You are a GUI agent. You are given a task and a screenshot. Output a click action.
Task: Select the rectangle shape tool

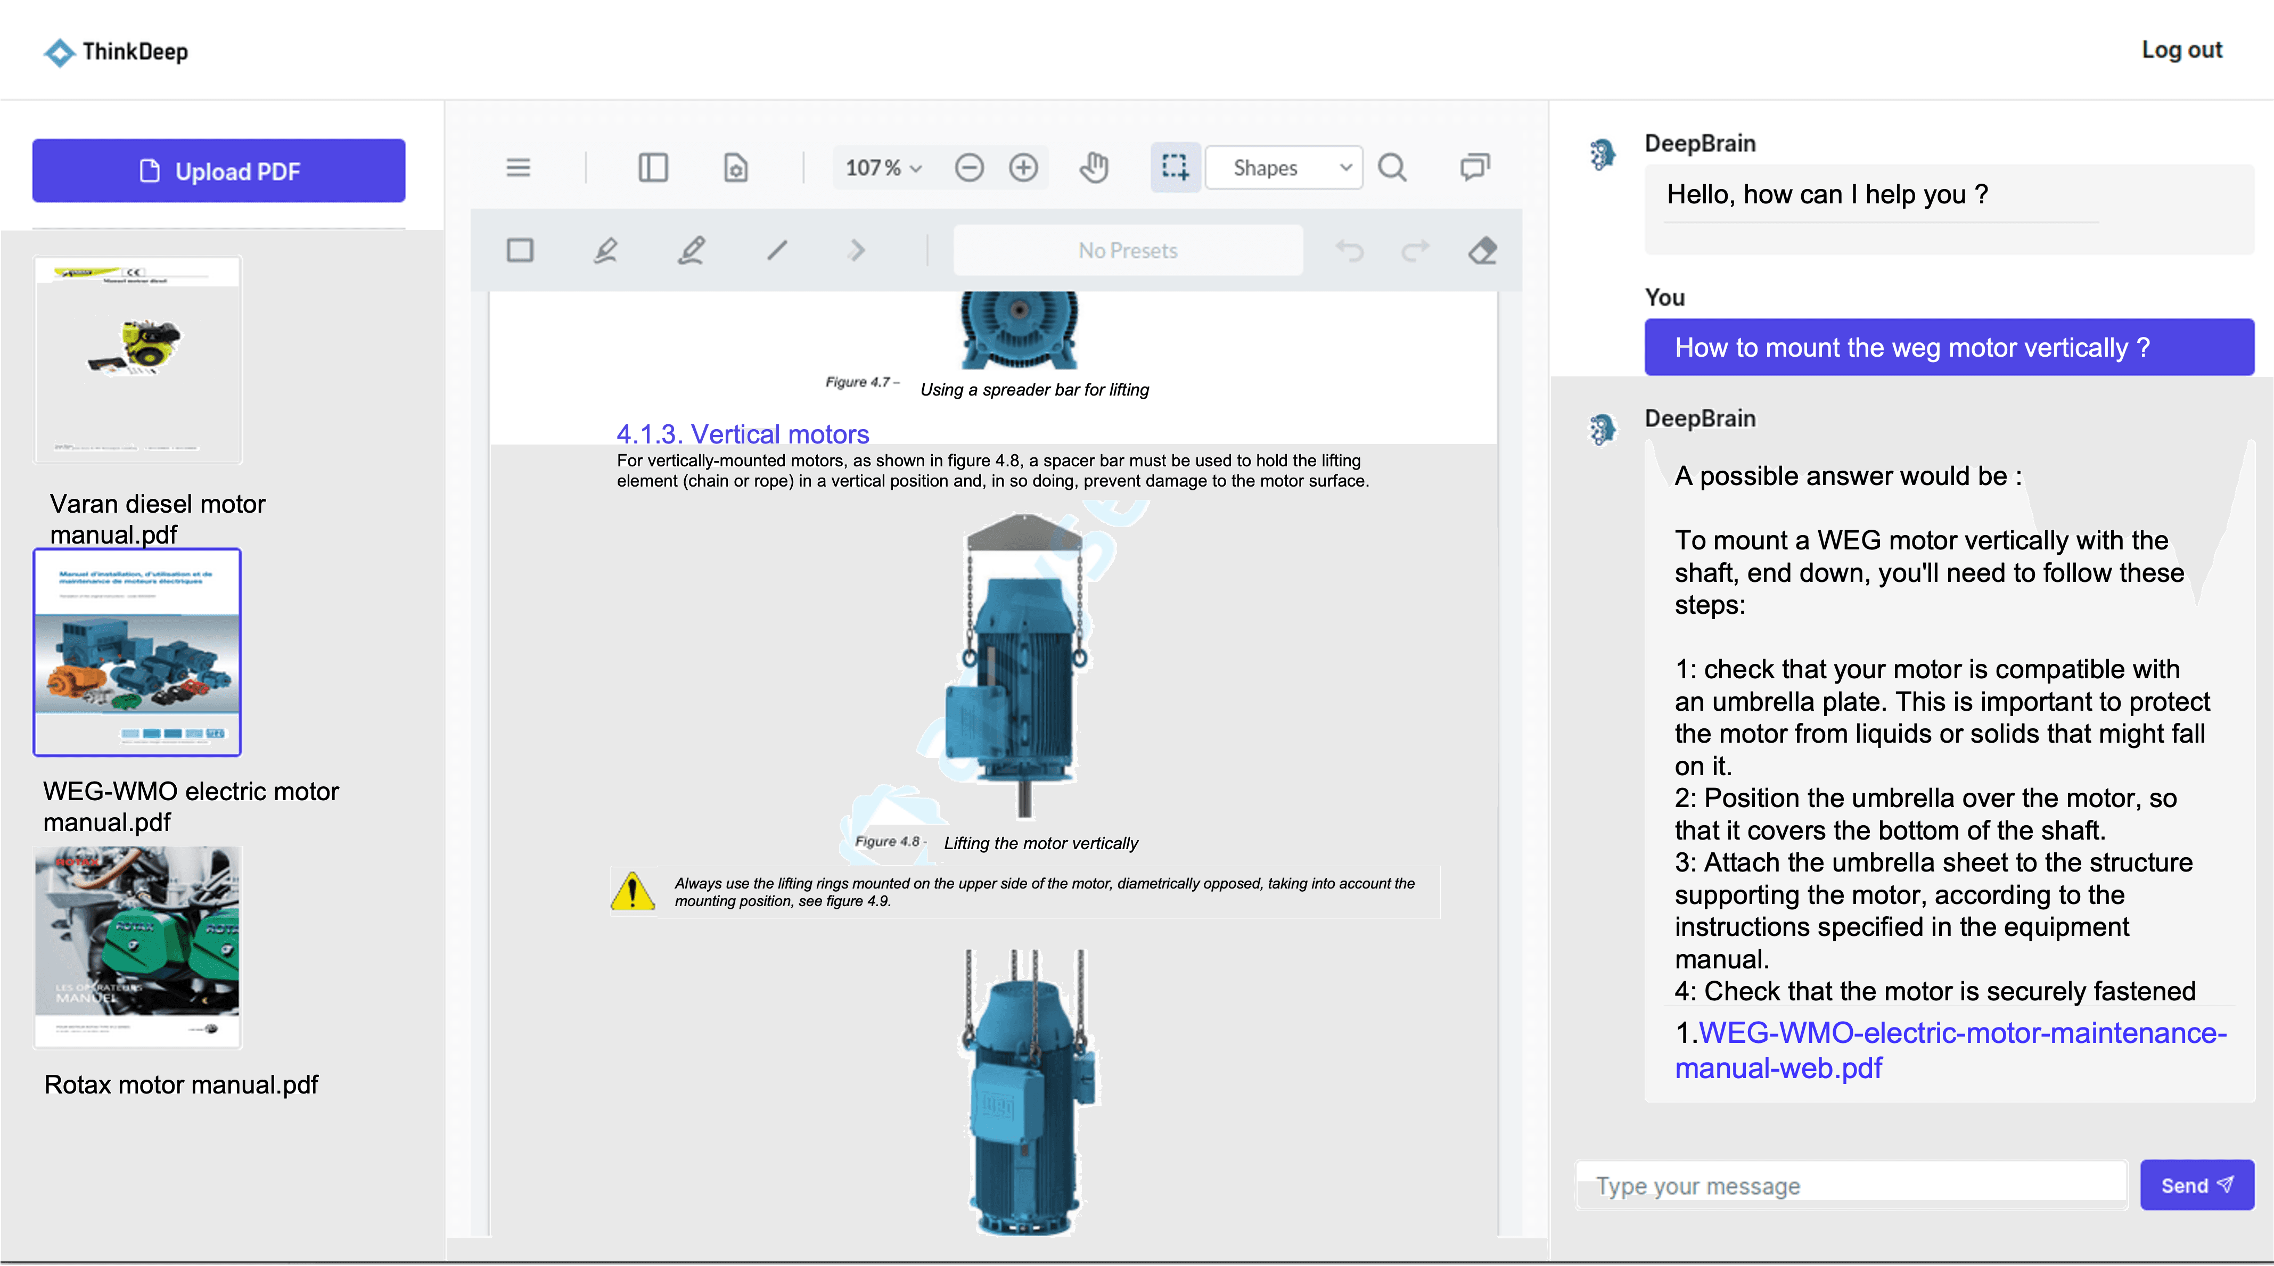[x=520, y=251]
